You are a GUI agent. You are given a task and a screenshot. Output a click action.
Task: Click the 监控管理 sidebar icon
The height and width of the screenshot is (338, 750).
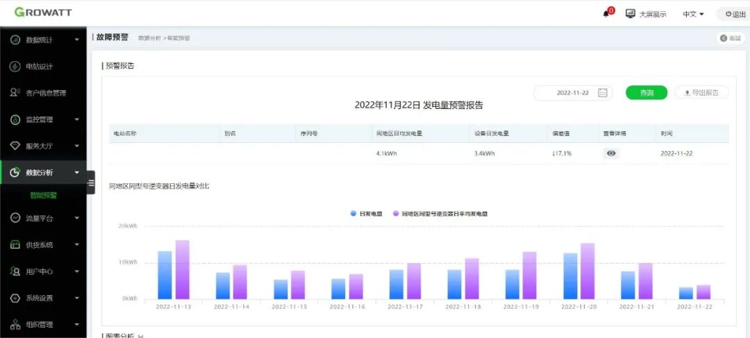(15, 119)
